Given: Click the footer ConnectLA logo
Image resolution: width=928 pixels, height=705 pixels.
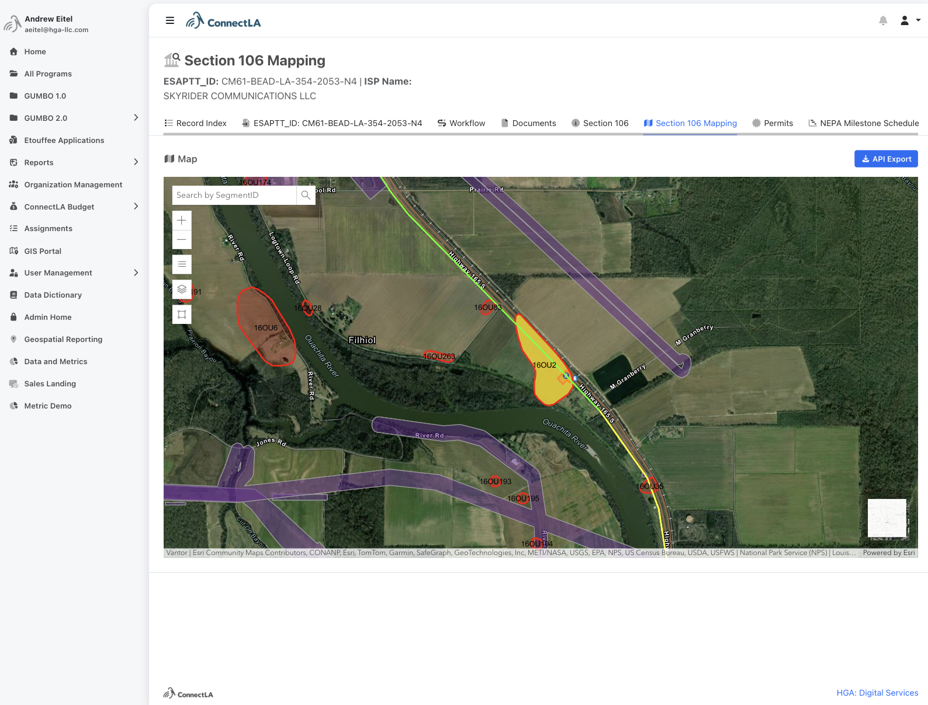Looking at the screenshot, I should [x=188, y=693].
